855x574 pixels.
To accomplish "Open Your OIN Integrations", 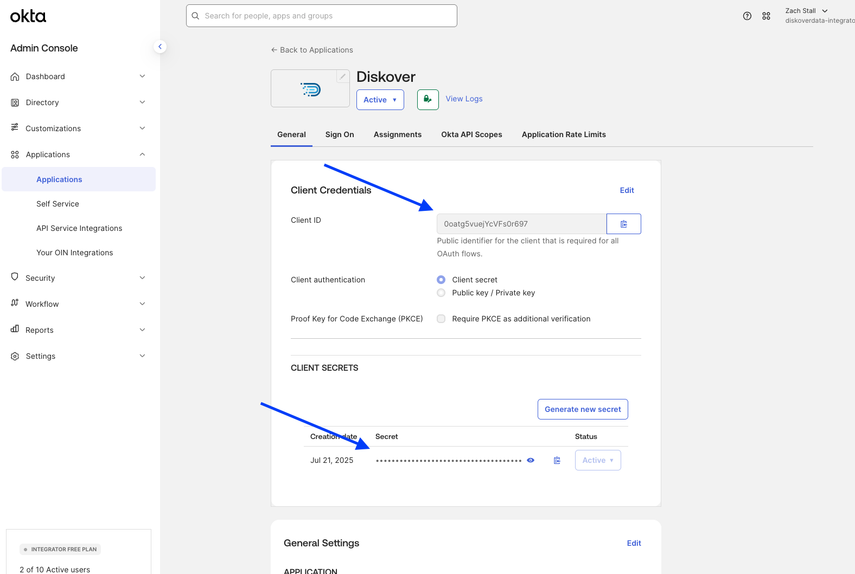I will pos(75,253).
